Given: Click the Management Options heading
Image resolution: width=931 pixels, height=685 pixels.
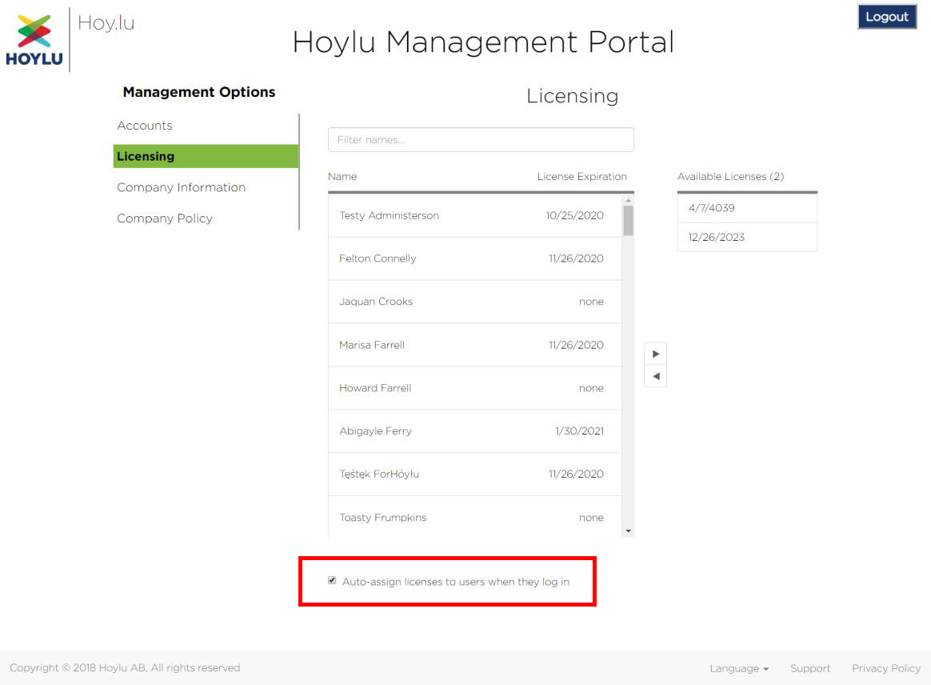Looking at the screenshot, I should [x=199, y=92].
